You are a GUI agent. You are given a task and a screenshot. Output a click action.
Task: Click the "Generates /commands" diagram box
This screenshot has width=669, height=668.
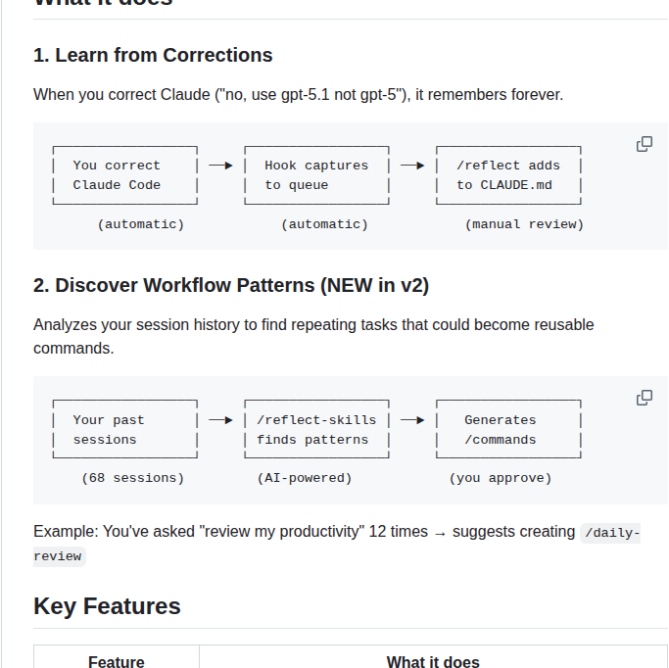[x=507, y=430]
